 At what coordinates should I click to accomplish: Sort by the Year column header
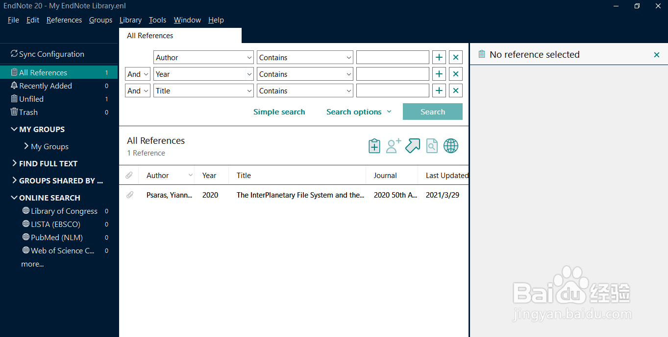212,175
